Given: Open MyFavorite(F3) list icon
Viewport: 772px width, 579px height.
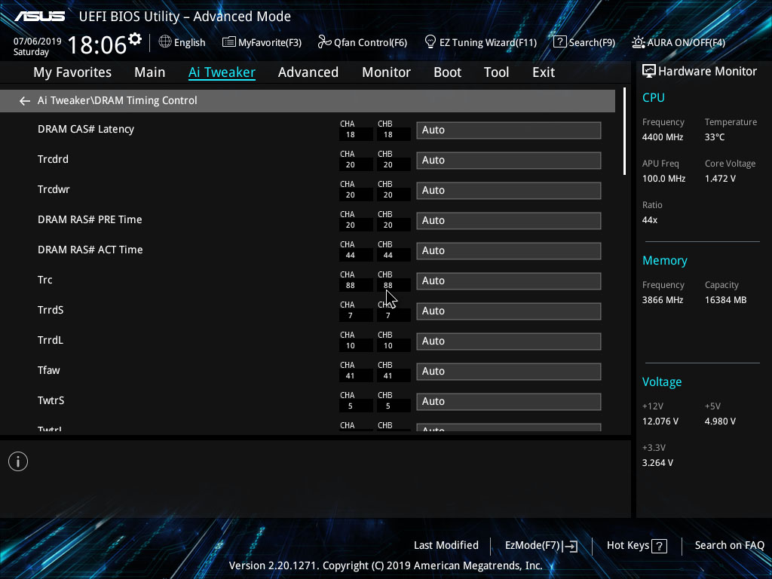Looking at the screenshot, I should coord(228,42).
